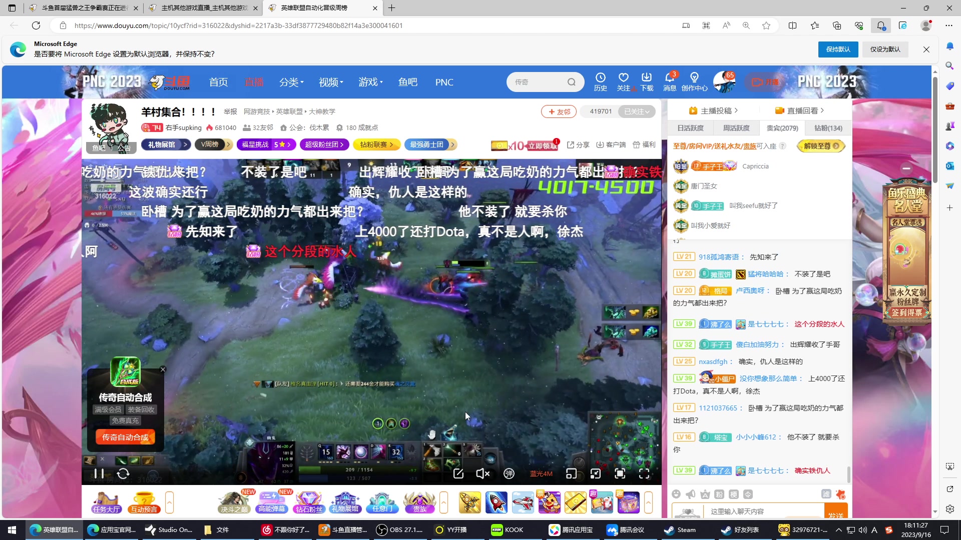Viewport: 961px width, 540px height.
Task: Toggle the 滤 chat filter
Action: pos(826,494)
